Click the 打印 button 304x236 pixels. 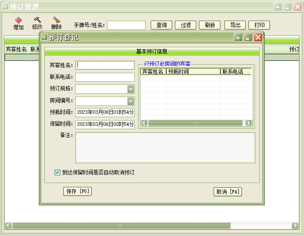point(259,25)
